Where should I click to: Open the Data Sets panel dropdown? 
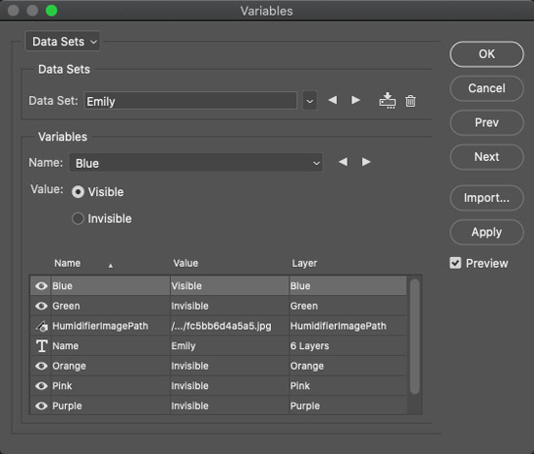63,42
